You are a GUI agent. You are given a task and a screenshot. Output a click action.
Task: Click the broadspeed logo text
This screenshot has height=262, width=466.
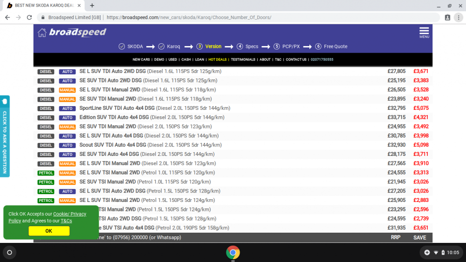[77, 32]
